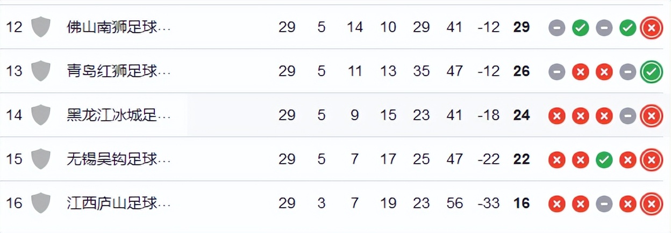Click 无锡吴钩's green win form icon
The width and height of the screenshot is (671, 233).
604,159
